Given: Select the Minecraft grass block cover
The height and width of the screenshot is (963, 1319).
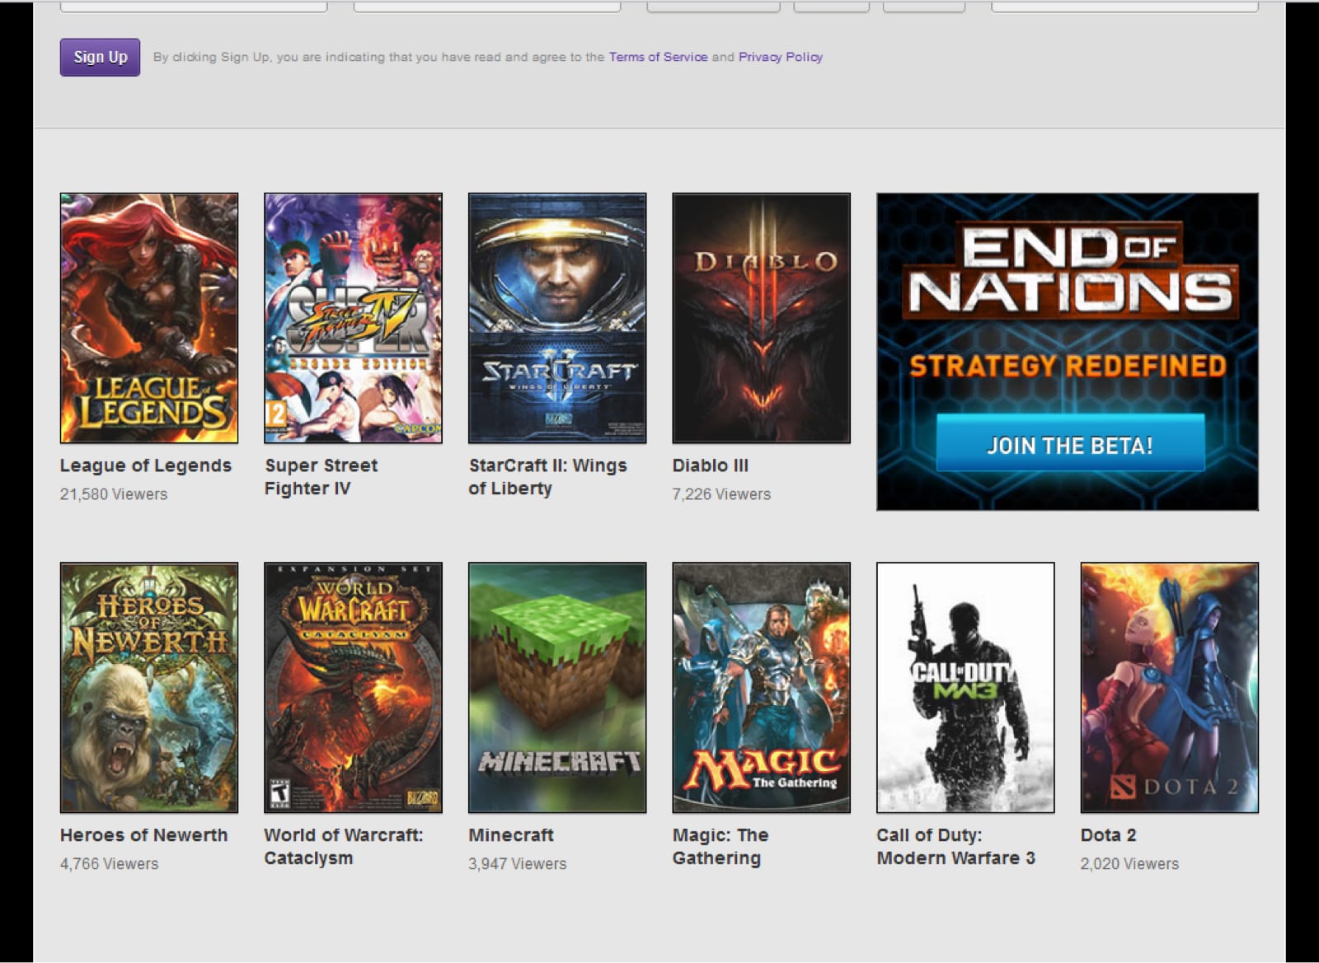Looking at the screenshot, I should click(x=557, y=688).
